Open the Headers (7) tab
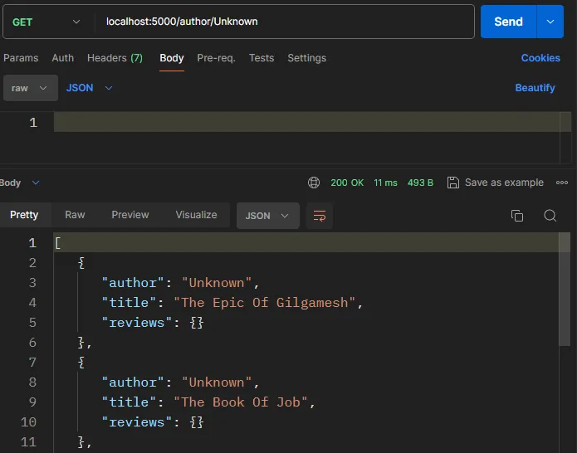Screen dimensions: 577x453 pos(115,58)
